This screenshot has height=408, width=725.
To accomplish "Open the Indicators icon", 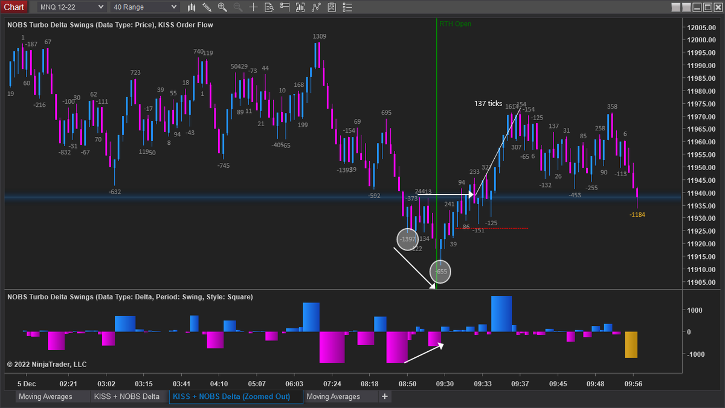I will [x=315, y=7].
